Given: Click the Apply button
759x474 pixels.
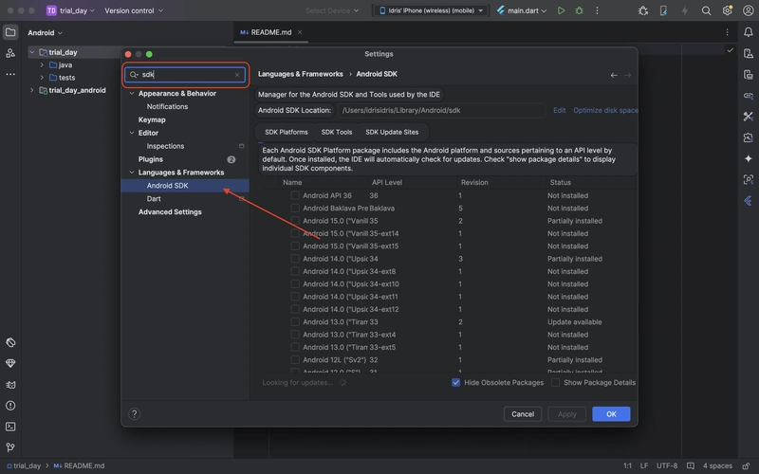Looking at the screenshot, I should (x=566, y=414).
